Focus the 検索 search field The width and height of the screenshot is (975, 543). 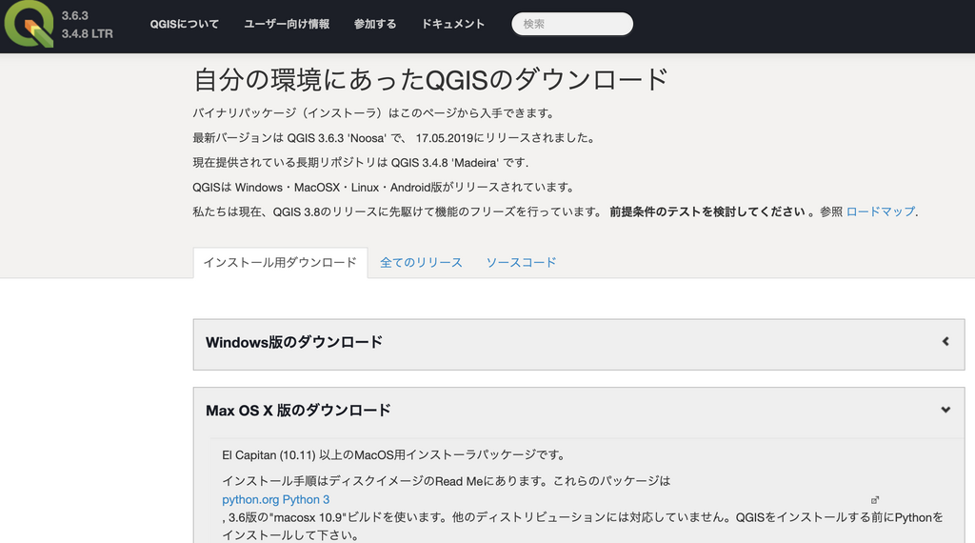tap(572, 24)
